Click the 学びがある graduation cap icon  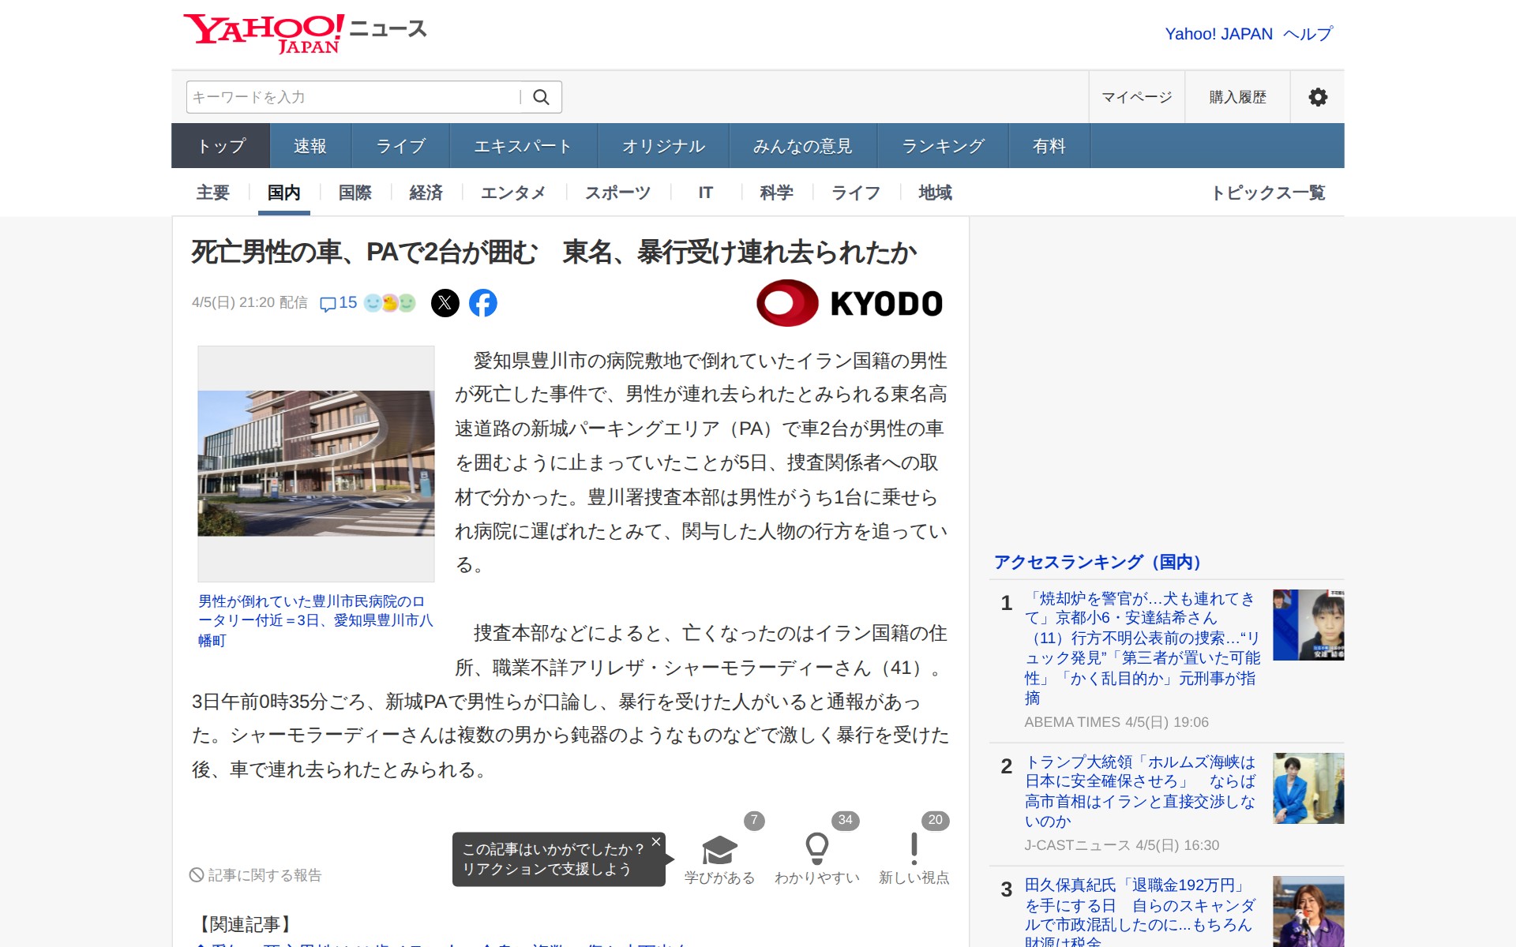tap(719, 851)
